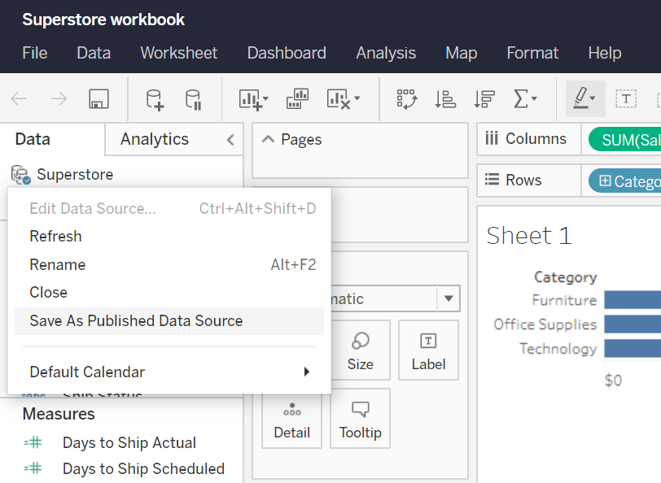Open the Totals sigma dropdown
This screenshot has width=661, height=483.
525,99
